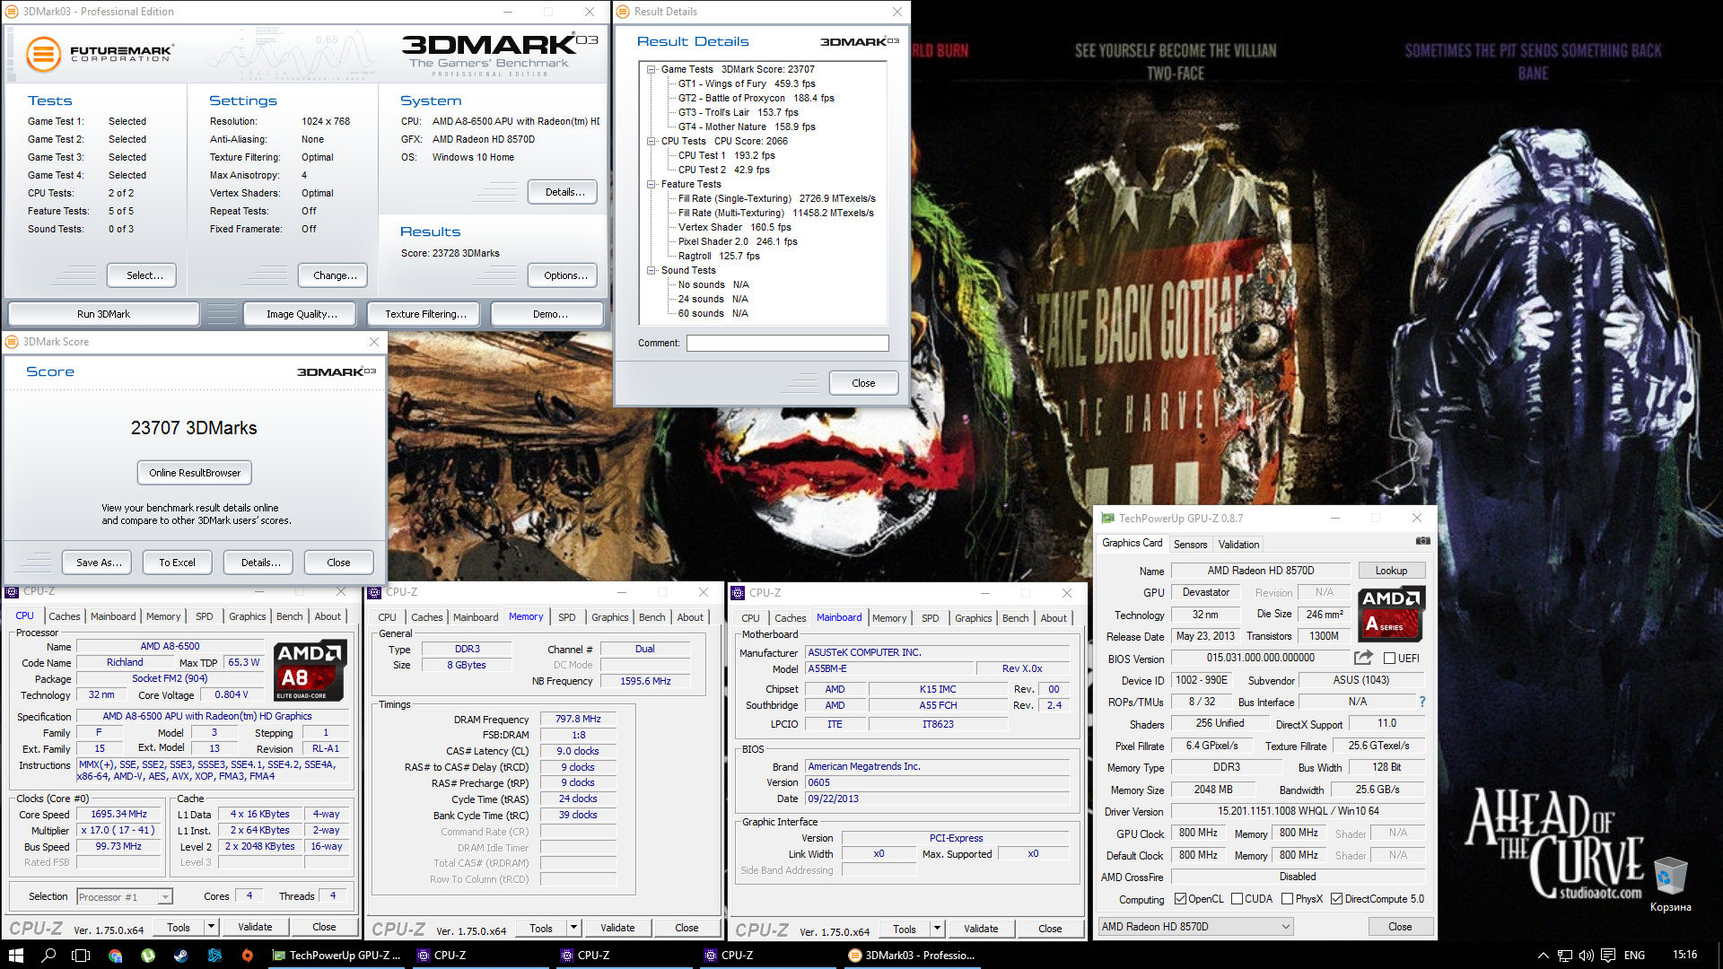Screen dimensions: 1723x969
Task: Open Tools dropdown arrow in CPU-Z Mainboard window
Action: (937, 929)
